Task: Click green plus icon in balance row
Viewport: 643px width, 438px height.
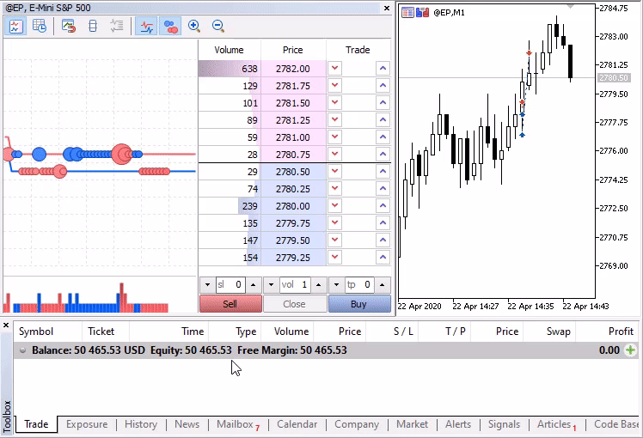Action: tap(631, 350)
